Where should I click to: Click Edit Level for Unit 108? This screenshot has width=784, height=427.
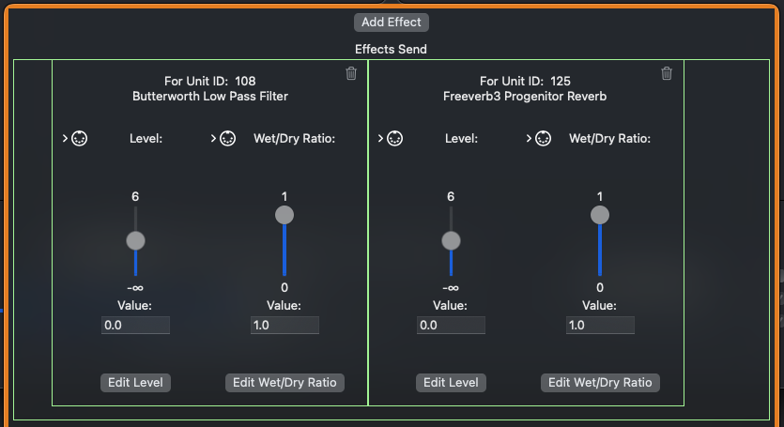[135, 382]
